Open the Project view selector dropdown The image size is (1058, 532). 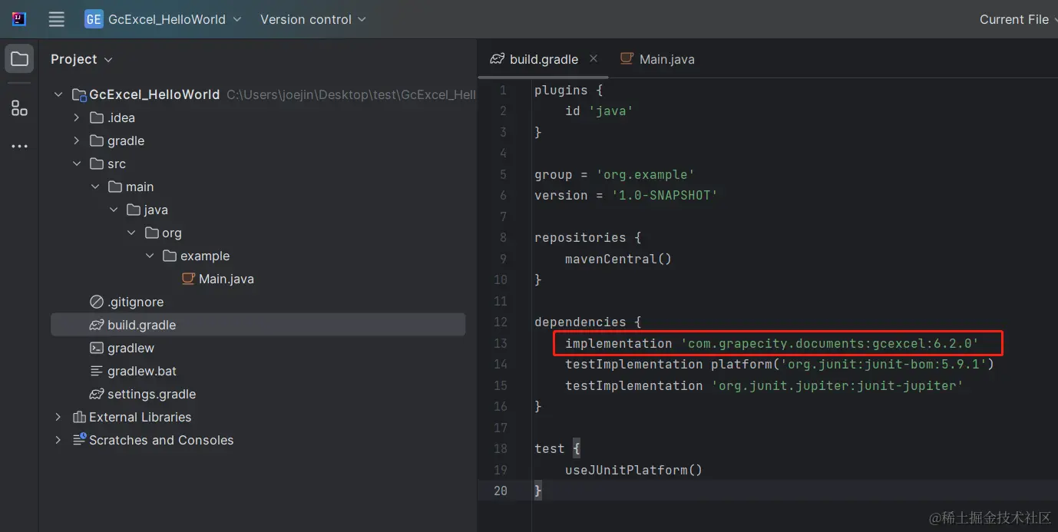[x=81, y=59]
